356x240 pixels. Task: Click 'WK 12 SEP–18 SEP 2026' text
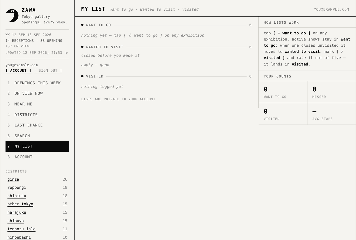[x=28, y=35]
